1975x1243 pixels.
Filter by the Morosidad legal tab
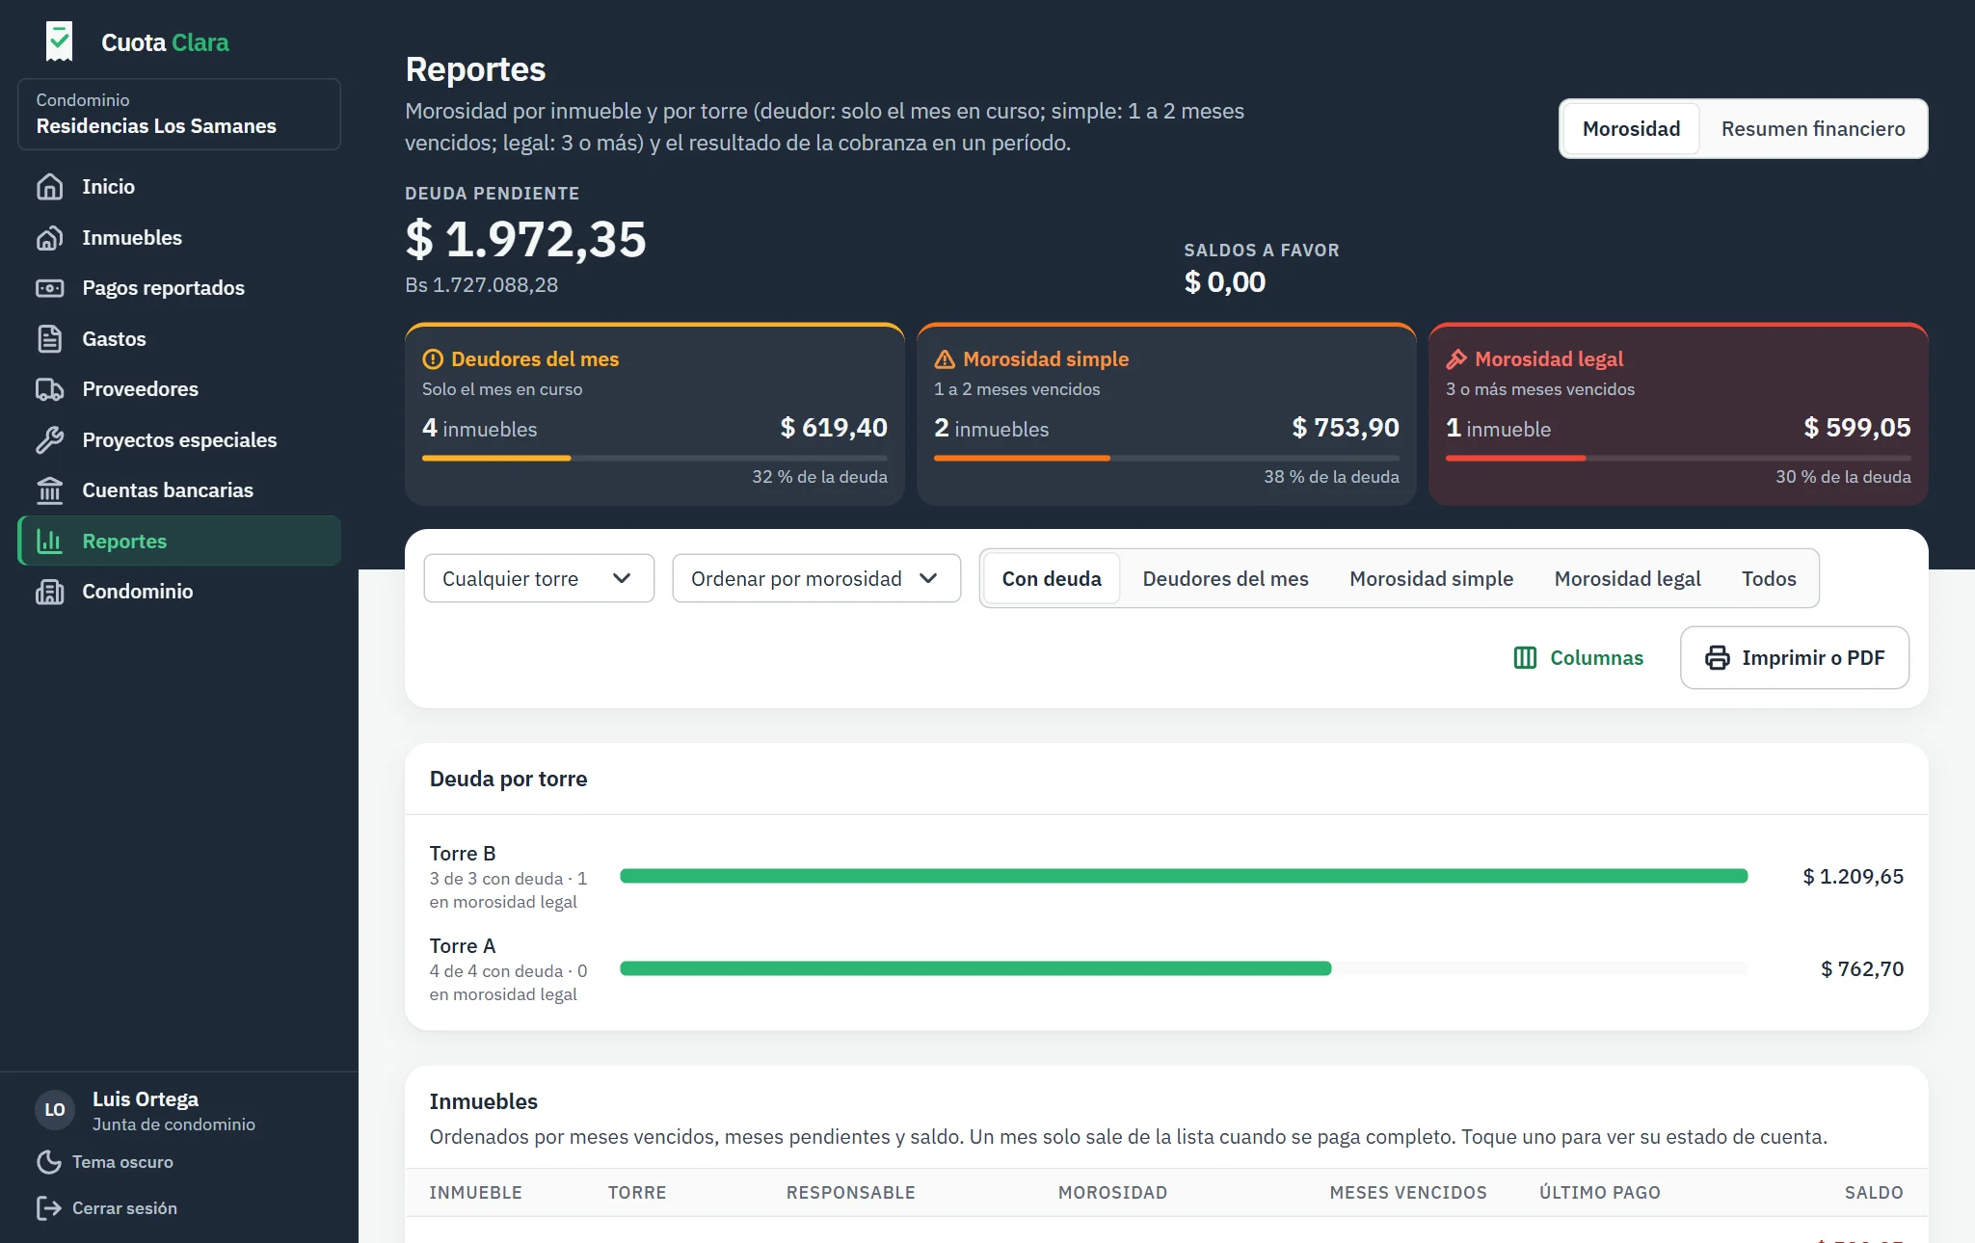point(1627,579)
